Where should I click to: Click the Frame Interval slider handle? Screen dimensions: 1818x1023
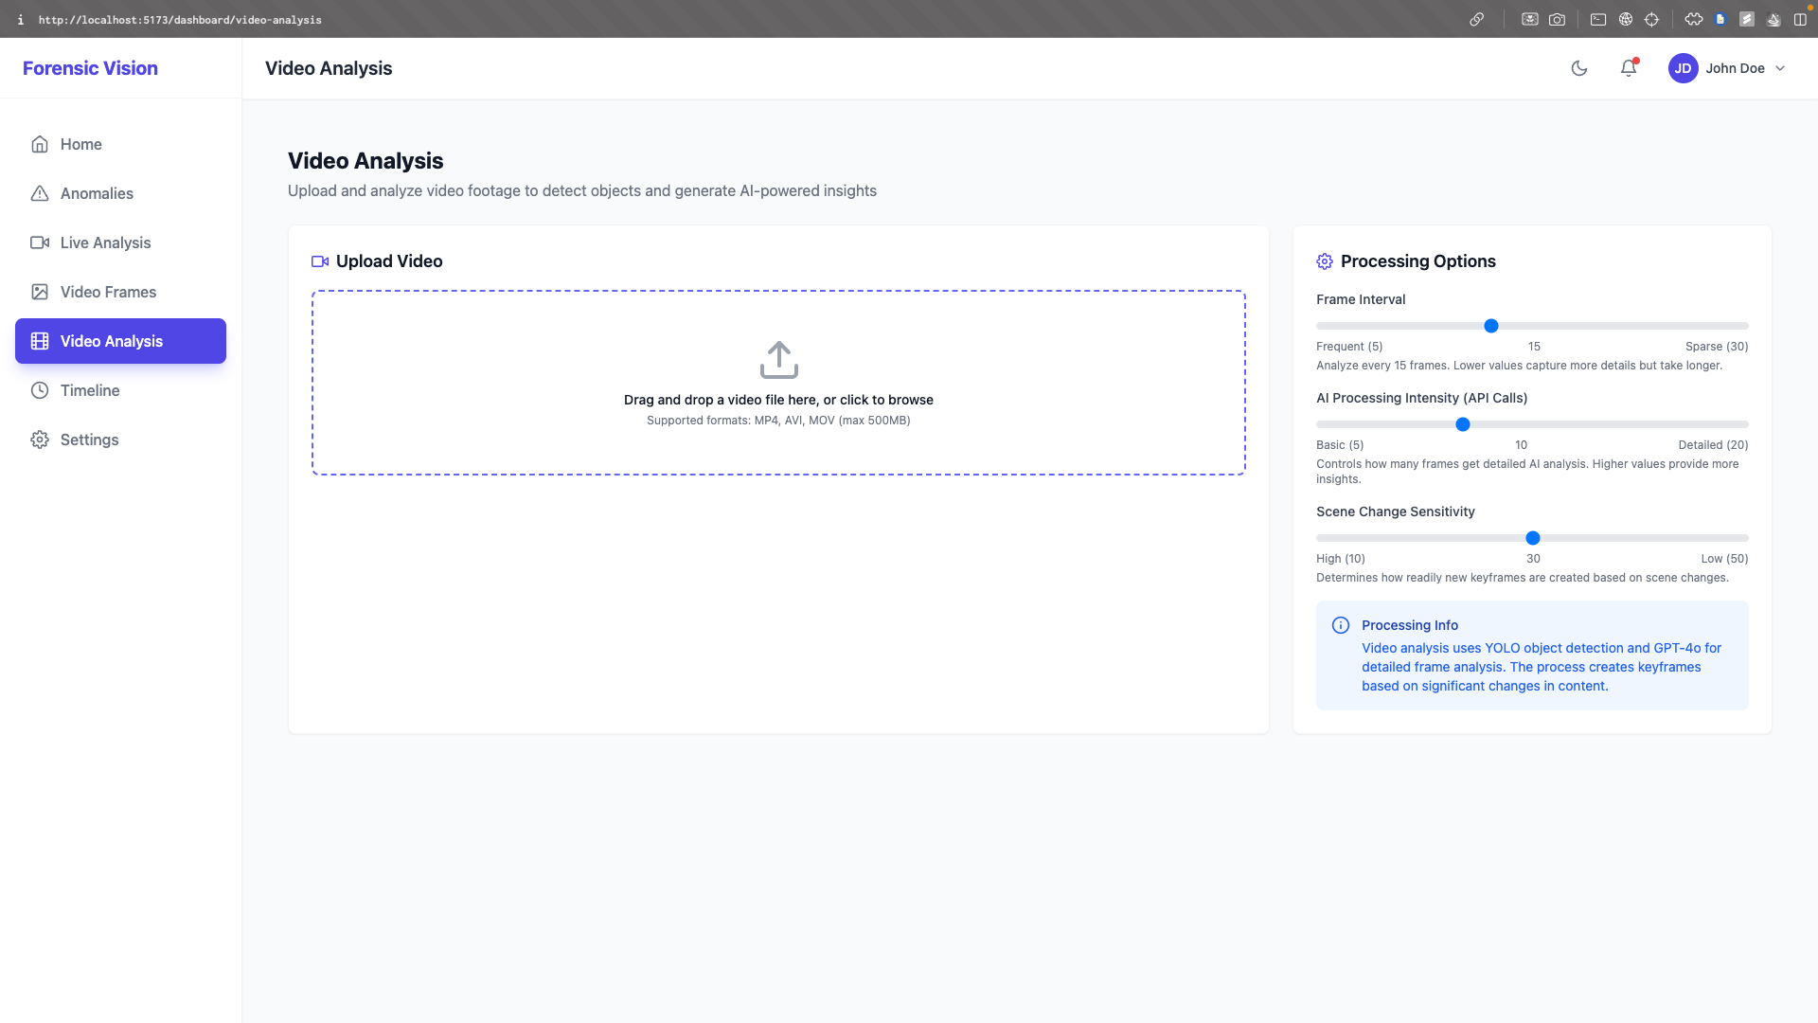point(1490,326)
